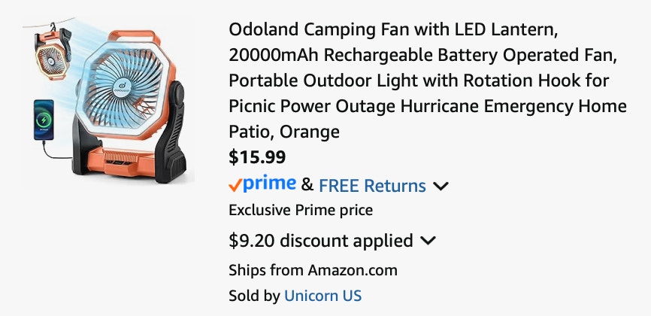Click the blue prime logo

(x=269, y=184)
